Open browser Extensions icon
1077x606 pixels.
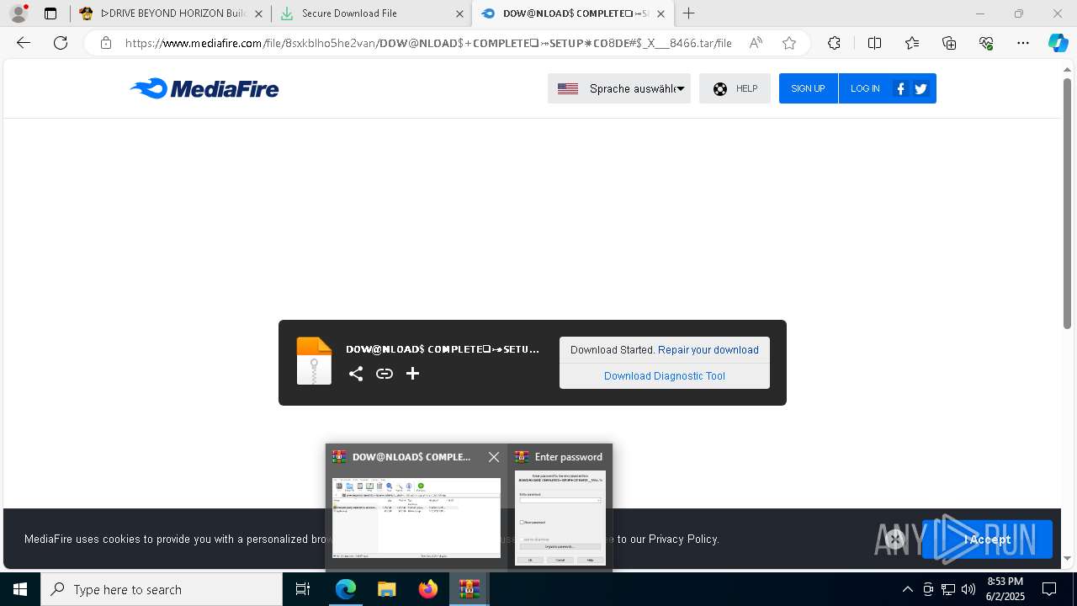coord(834,43)
